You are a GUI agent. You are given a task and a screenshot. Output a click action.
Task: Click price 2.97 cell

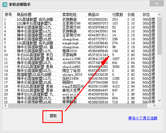click(x=131, y=90)
